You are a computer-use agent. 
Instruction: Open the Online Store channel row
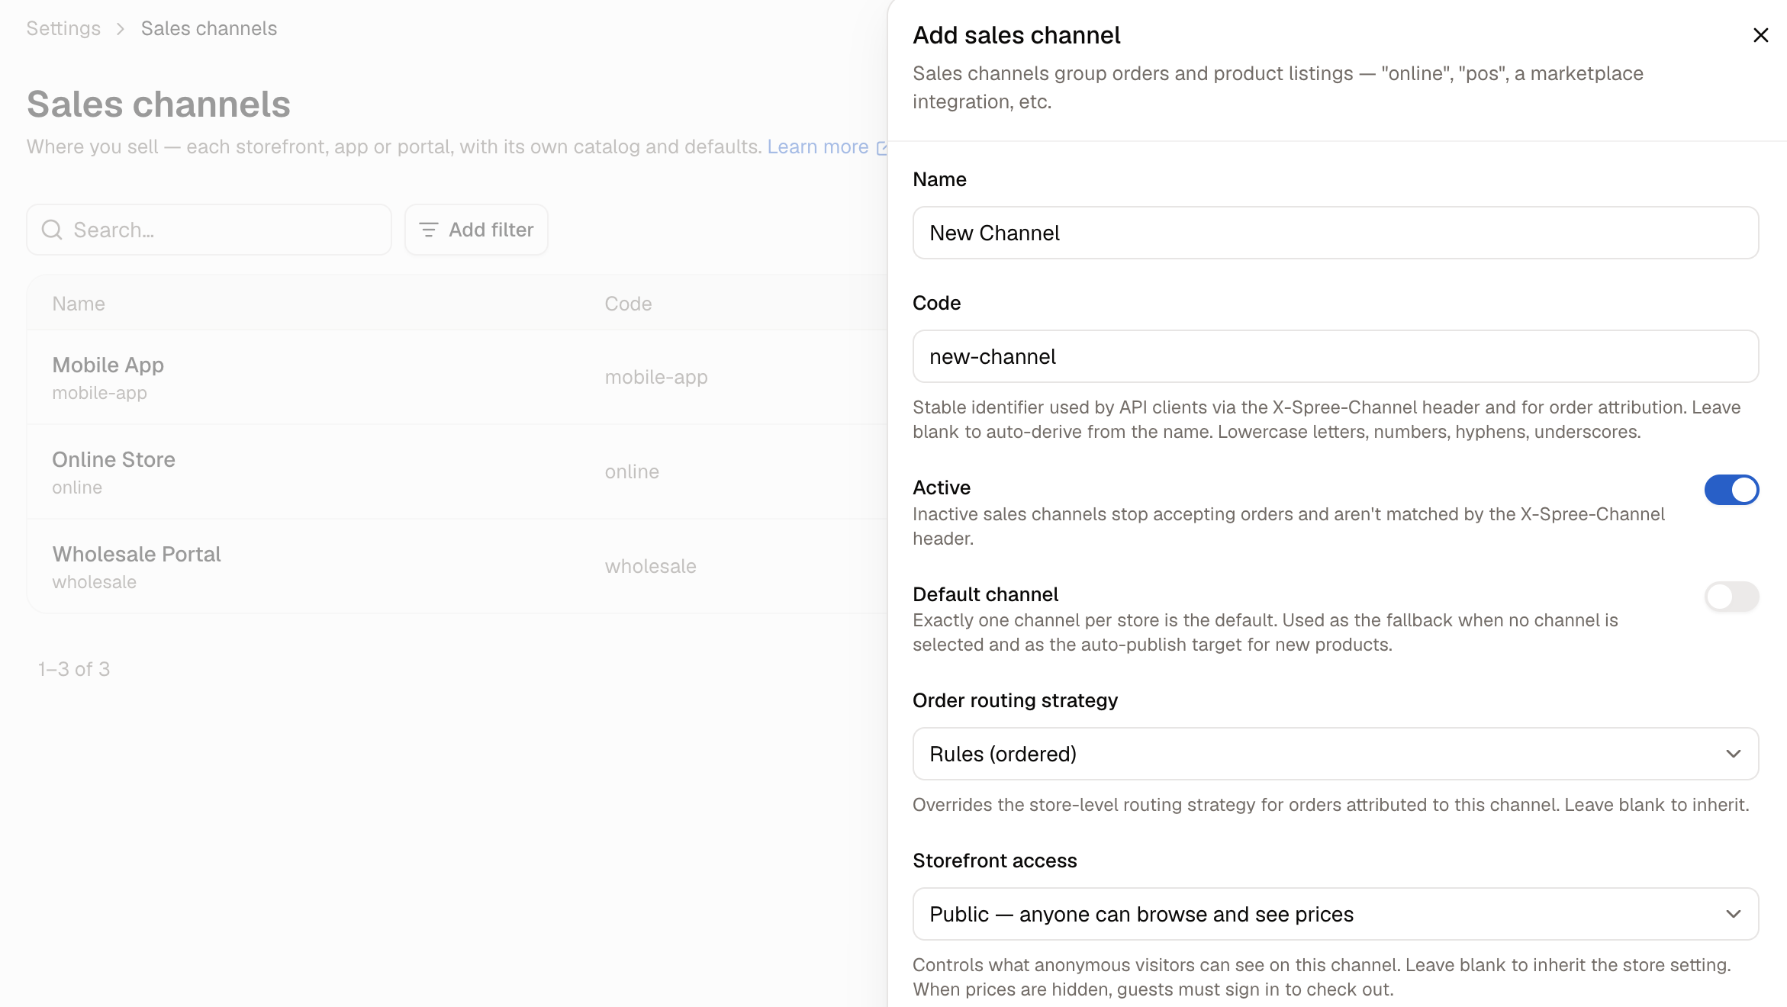[456, 471]
